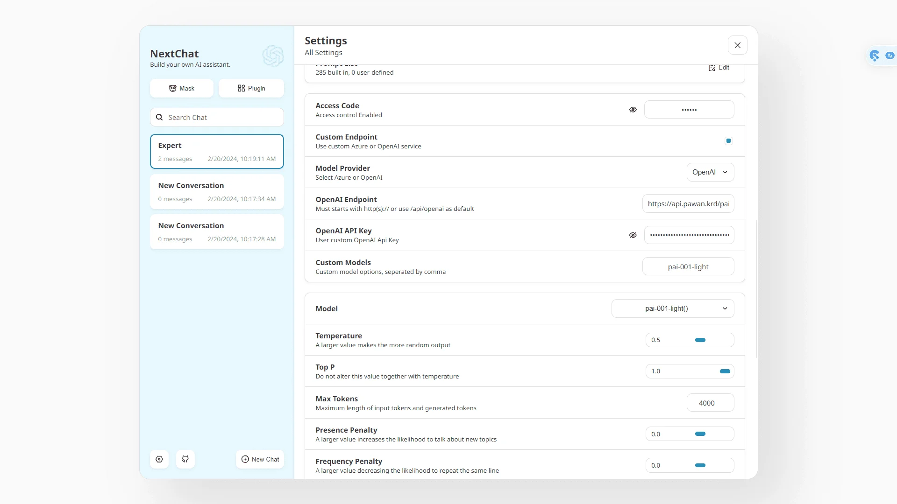The width and height of the screenshot is (897, 504).
Task: Select the Expert conversation
Action: click(217, 151)
